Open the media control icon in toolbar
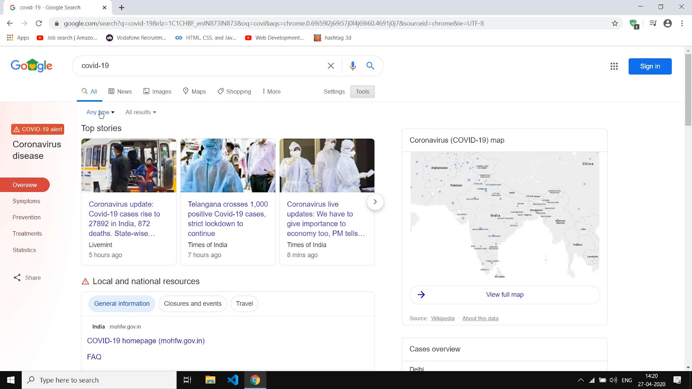The image size is (692, 389). point(653,23)
